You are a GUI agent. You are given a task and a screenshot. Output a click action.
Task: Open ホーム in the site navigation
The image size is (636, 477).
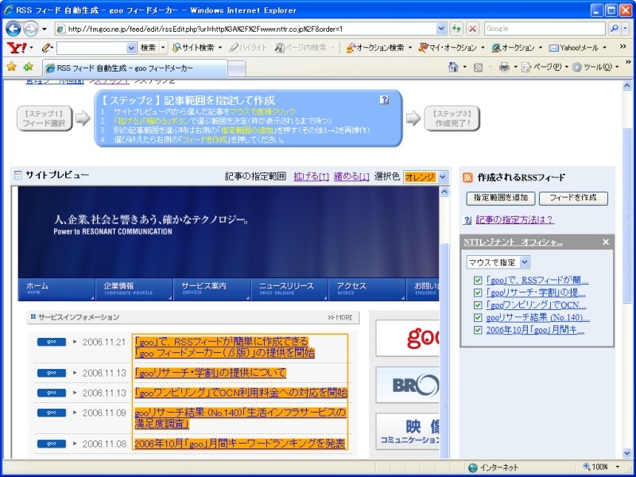click(x=56, y=289)
